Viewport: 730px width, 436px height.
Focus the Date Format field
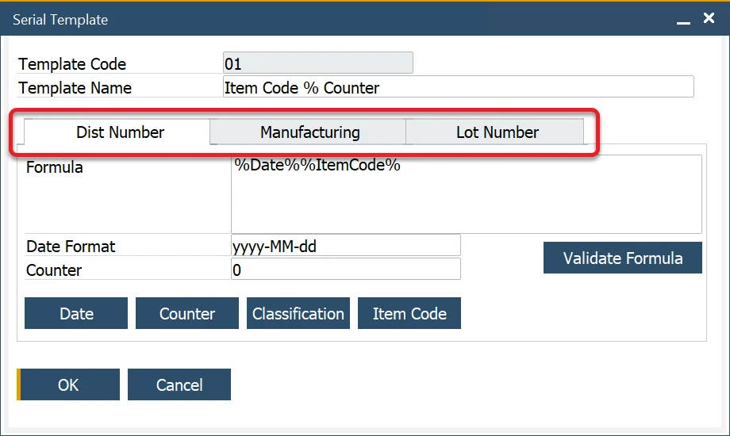click(x=345, y=246)
